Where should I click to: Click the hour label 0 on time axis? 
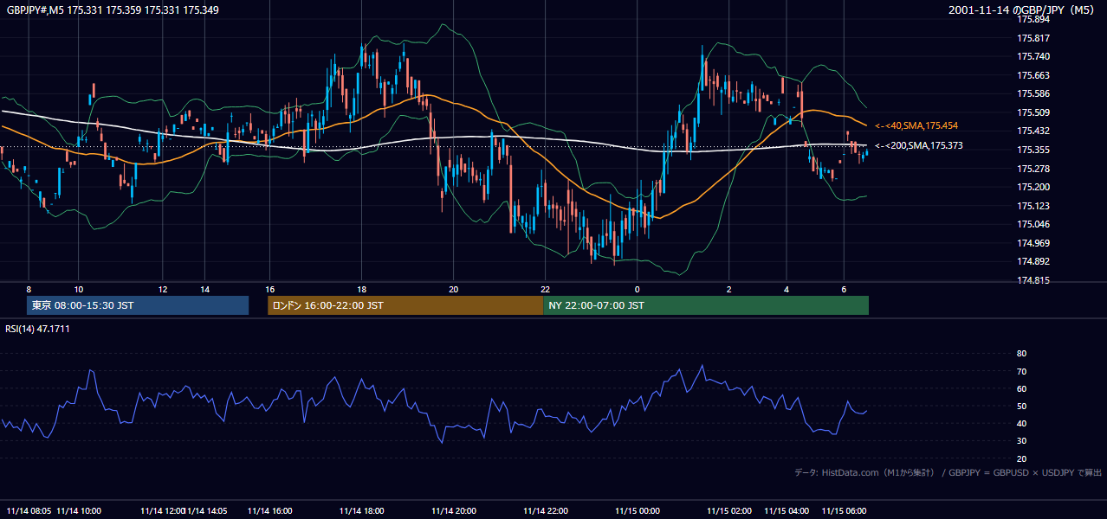[637, 289]
